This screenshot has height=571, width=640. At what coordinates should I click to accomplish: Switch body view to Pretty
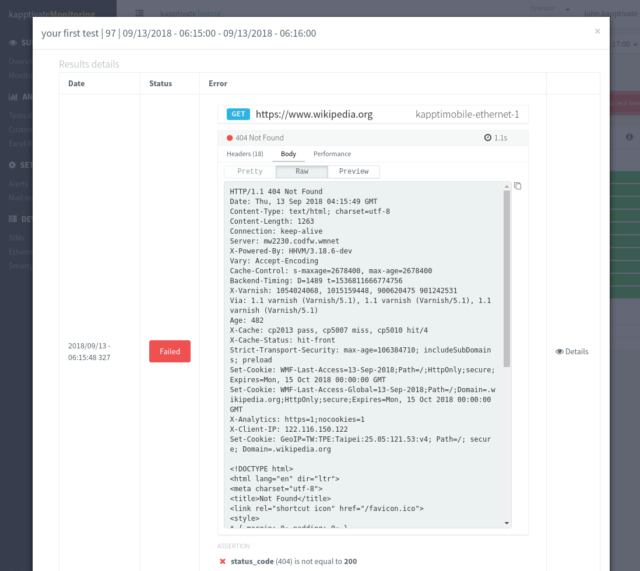pos(250,171)
